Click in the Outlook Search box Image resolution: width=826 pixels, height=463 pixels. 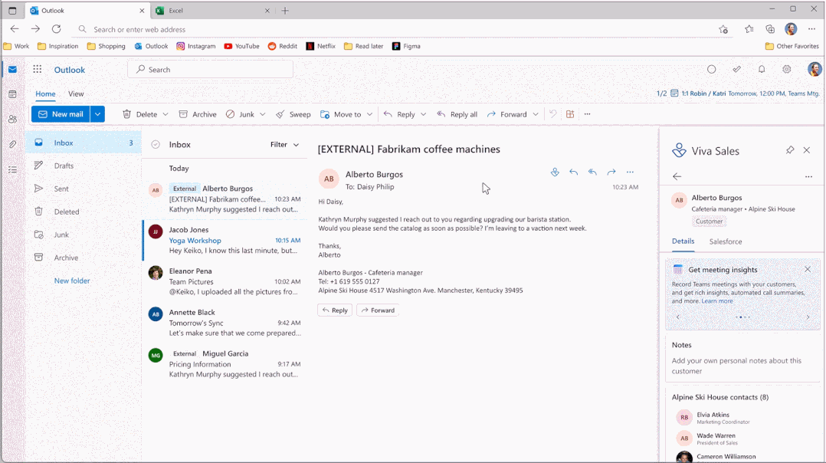tap(210, 70)
